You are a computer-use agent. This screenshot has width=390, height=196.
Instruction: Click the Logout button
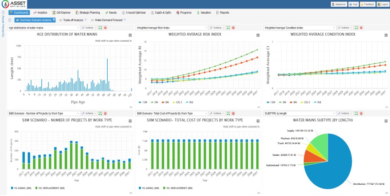click(x=383, y=4)
